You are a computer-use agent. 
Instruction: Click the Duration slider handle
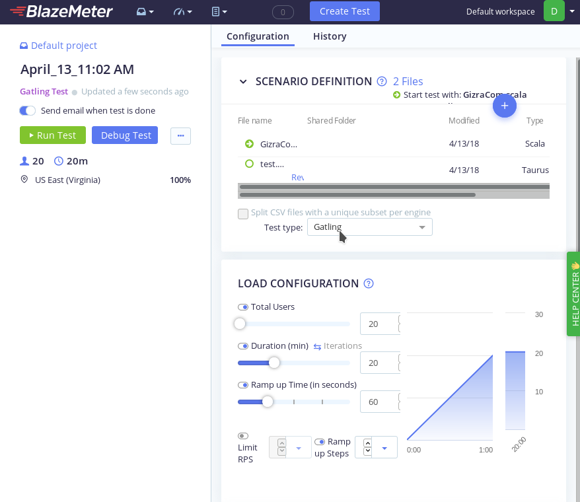click(x=273, y=363)
